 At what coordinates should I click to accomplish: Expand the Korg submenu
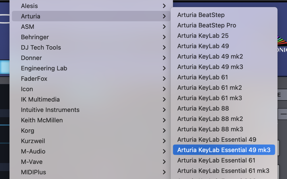[28, 131]
